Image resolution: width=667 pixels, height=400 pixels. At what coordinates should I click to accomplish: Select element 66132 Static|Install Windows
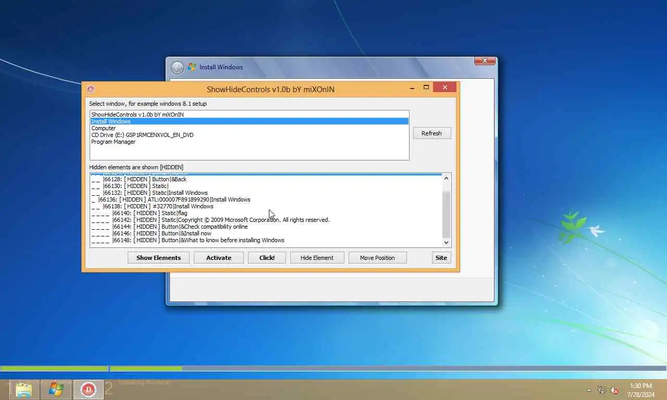click(x=266, y=193)
